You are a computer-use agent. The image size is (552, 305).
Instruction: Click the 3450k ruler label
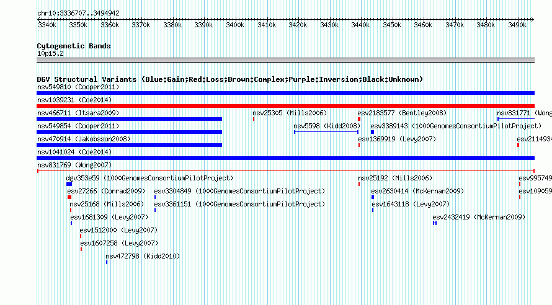[392, 25]
